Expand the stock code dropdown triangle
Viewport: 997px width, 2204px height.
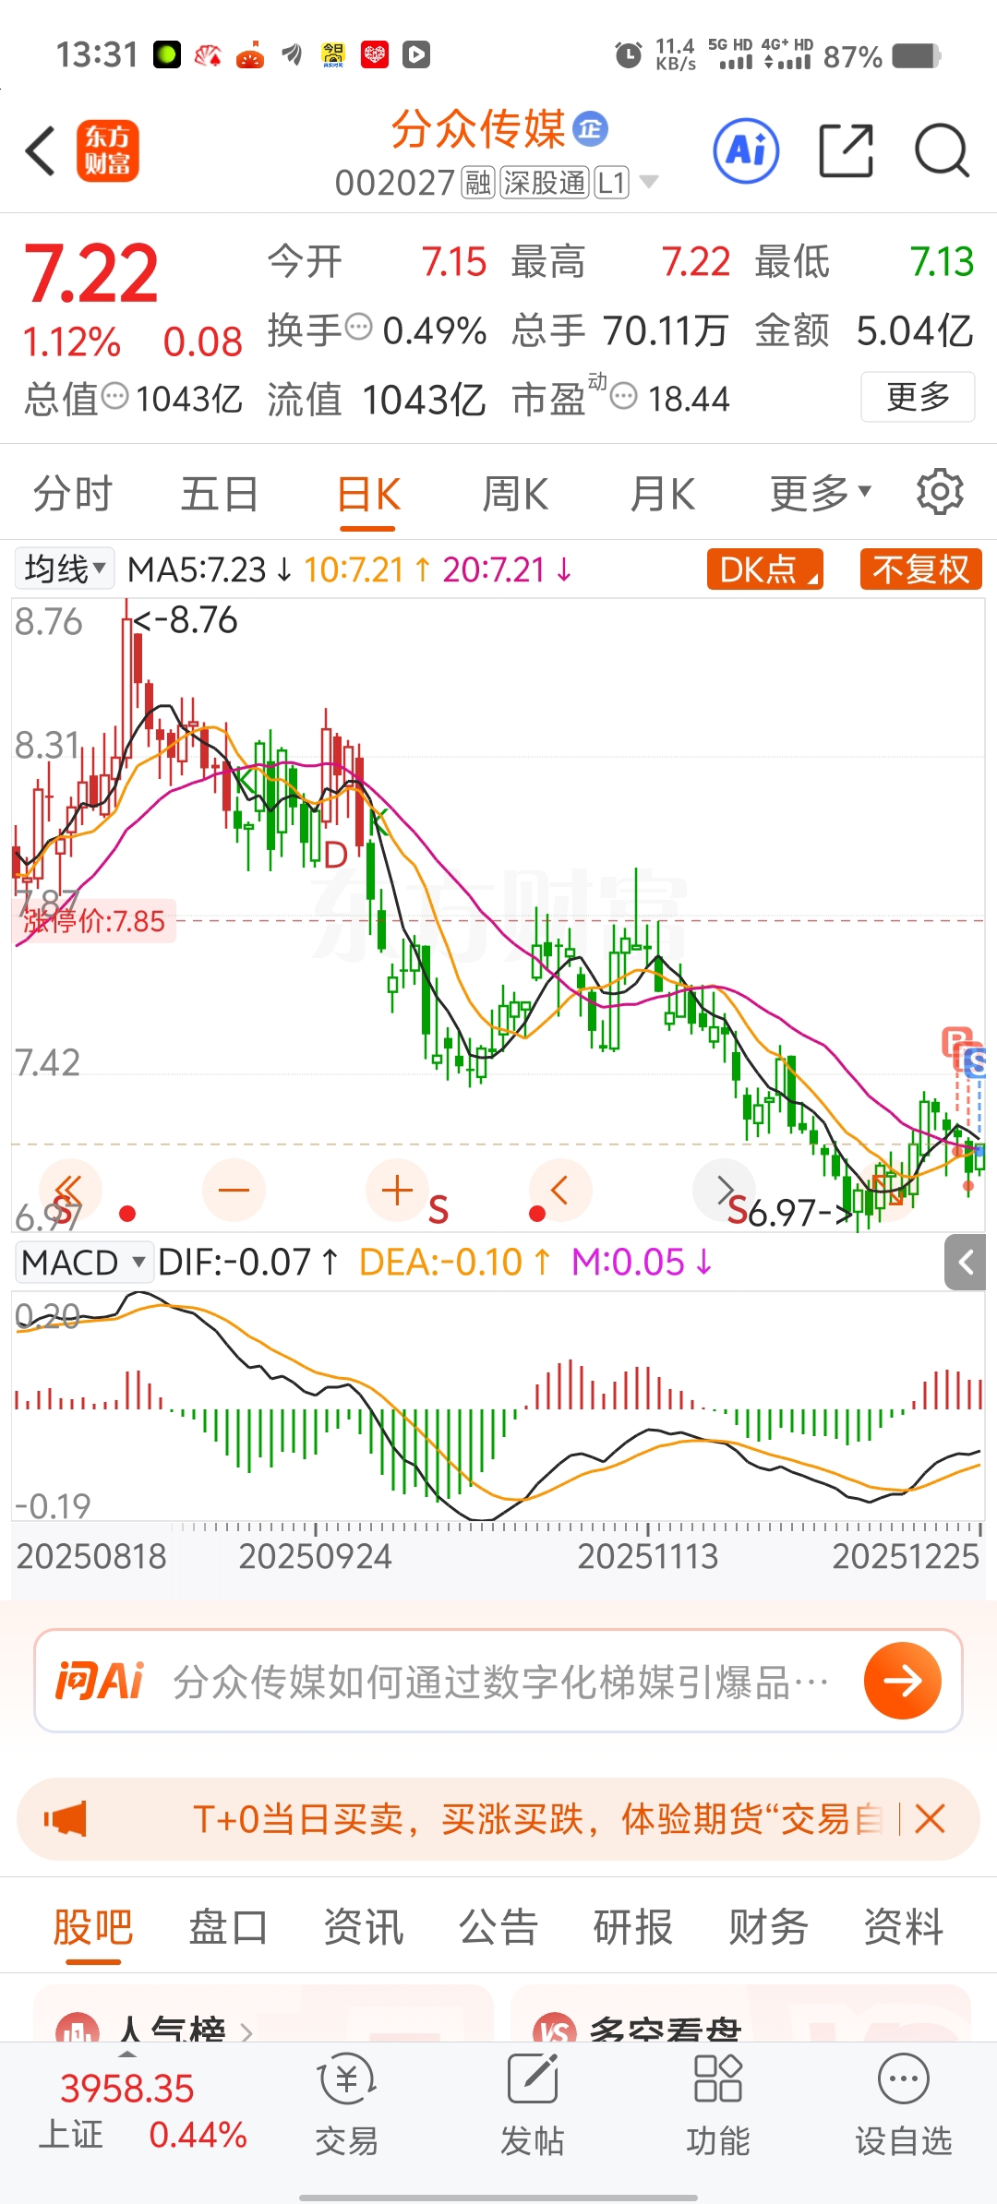click(649, 182)
